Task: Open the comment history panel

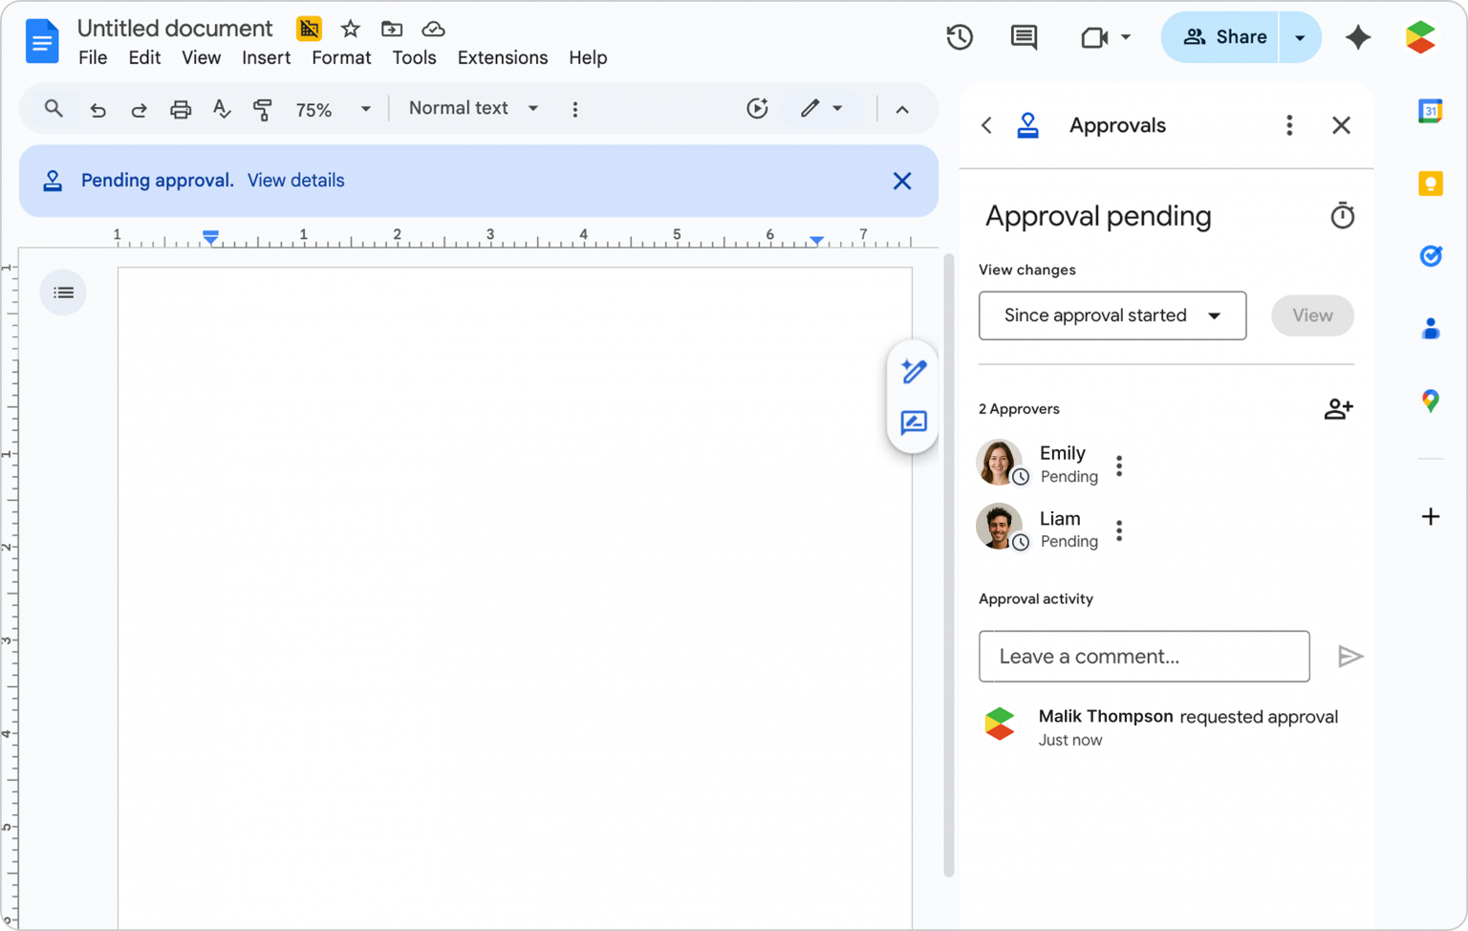Action: (x=1023, y=36)
